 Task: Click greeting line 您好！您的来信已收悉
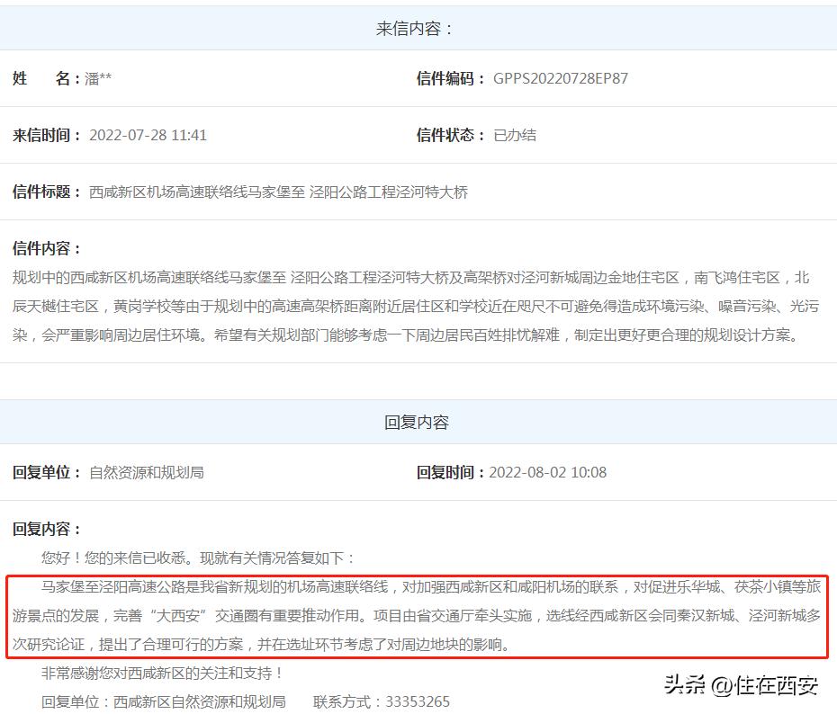[197, 558]
